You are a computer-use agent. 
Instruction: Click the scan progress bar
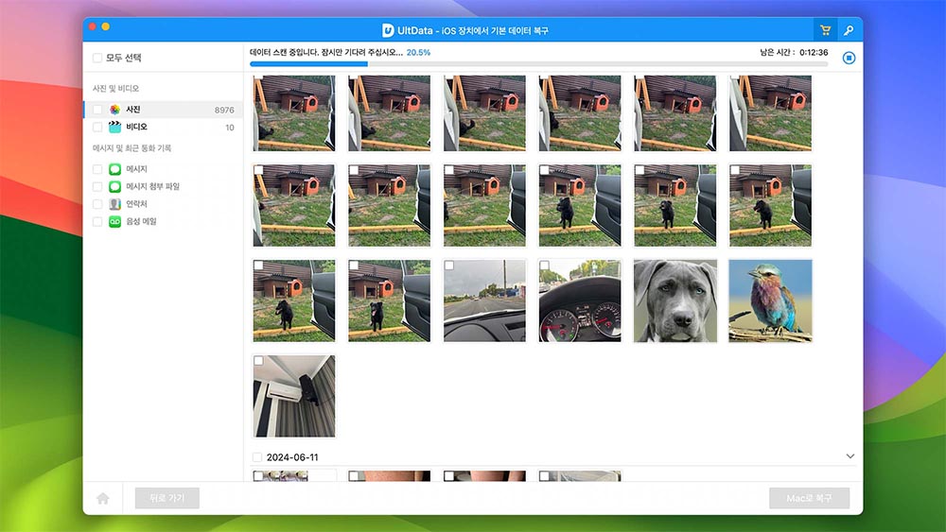[539, 64]
